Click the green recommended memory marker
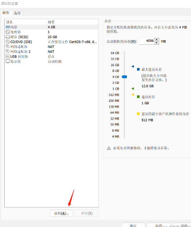191x227 pixels. (x=133, y=89)
